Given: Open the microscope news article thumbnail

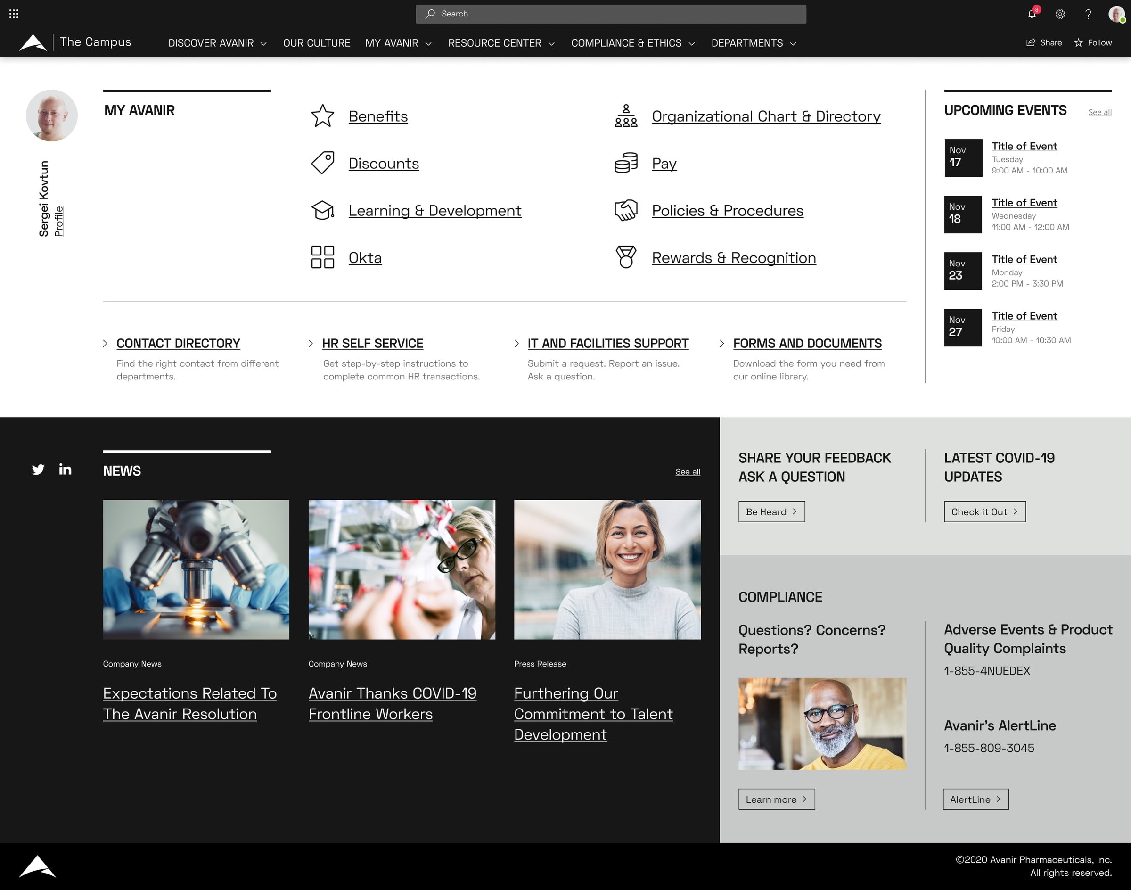Looking at the screenshot, I should (x=196, y=569).
